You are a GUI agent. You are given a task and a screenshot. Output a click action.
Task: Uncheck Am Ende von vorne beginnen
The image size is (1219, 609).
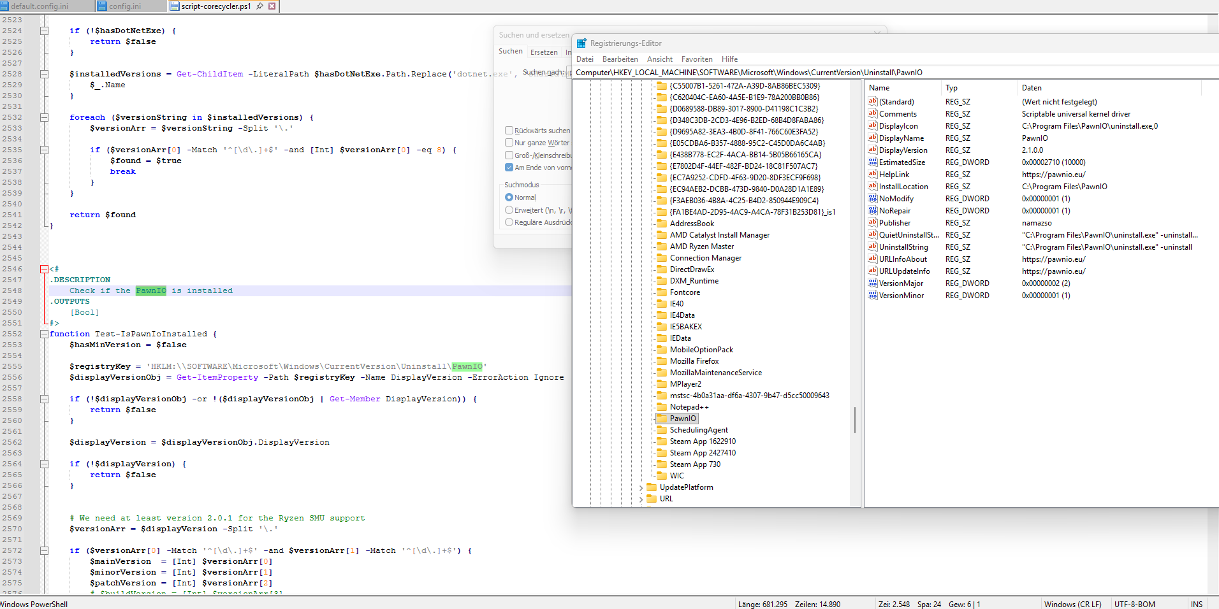pyautogui.click(x=508, y=167)
